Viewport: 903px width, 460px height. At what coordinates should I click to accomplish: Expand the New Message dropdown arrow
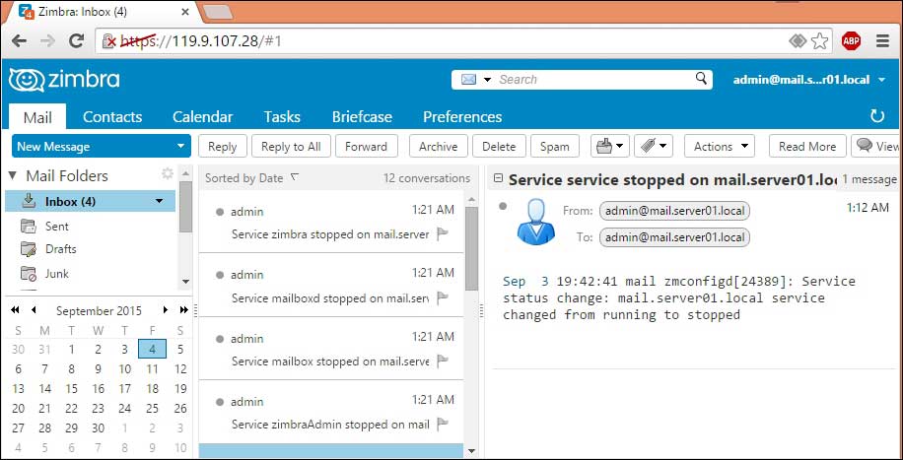click(x=181, y=147)
